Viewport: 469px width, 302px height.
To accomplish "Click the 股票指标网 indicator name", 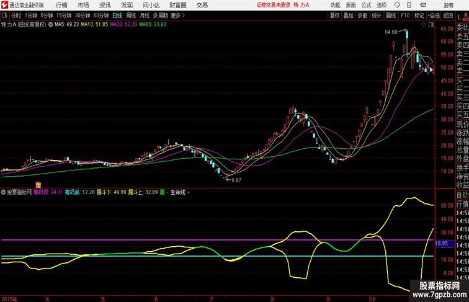I will point(19,192).
